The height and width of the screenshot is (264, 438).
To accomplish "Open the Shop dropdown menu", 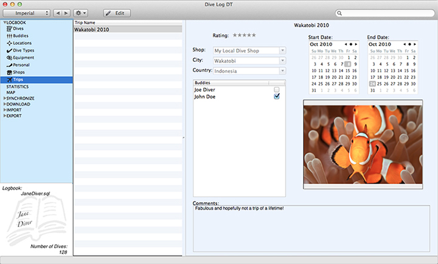I will (282, 51).
